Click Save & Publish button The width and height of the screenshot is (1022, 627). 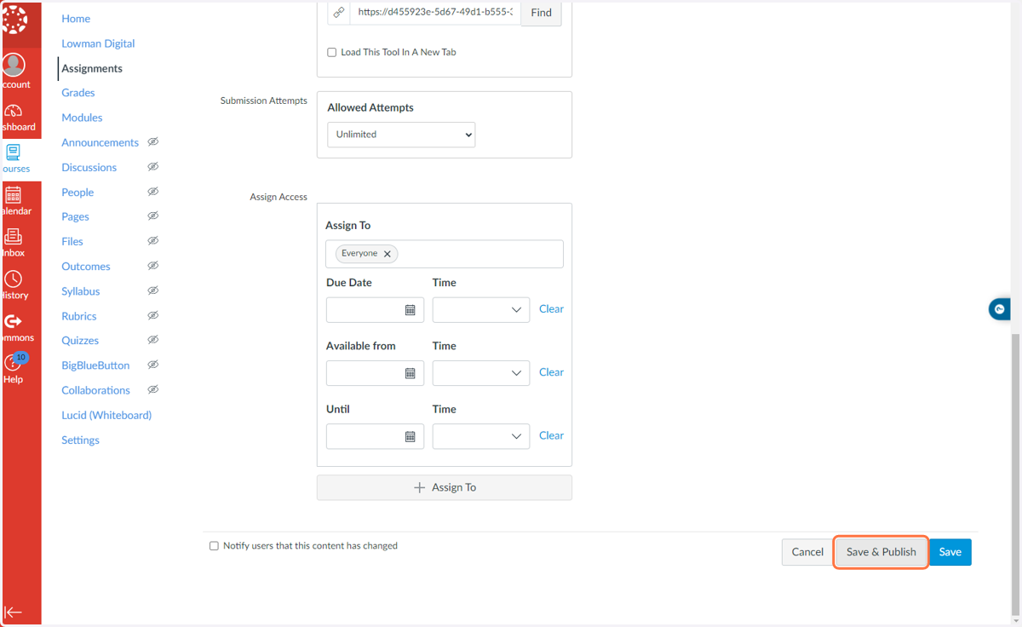[881, 552]
